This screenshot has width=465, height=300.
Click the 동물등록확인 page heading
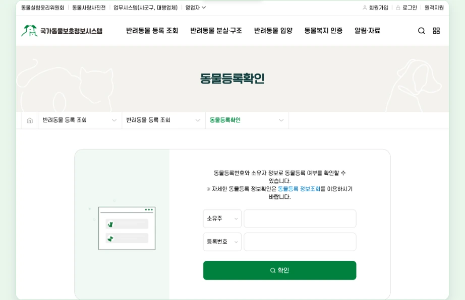tap(232, 79)
